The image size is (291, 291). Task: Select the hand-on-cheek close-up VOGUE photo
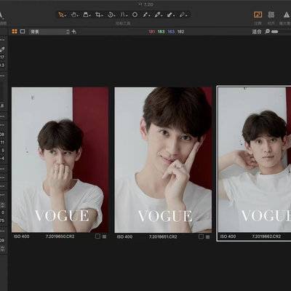(x=163, y=160)
